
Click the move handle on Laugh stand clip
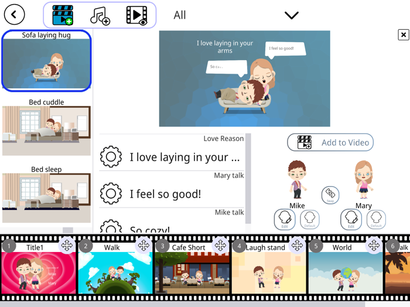pyautogui.click(x=297, y=246)
